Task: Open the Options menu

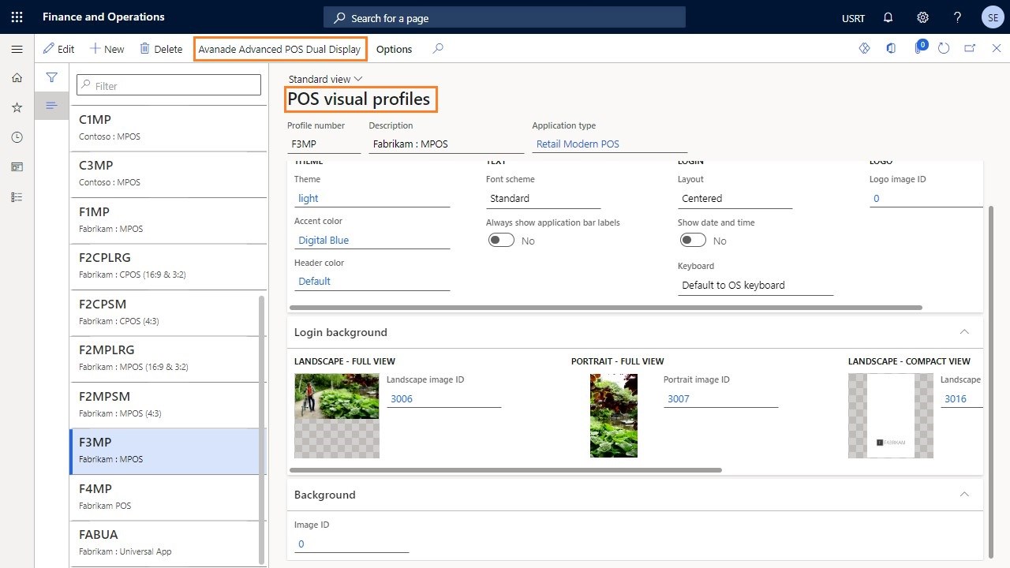Action: coord(394,49)
